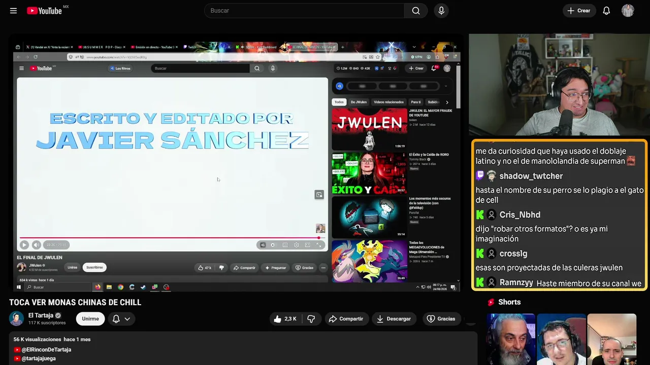Screen dimensions: 650x365
Task: Open the settings gear in the recorded player
Action: pyautogui.click(x=296, y=245)
